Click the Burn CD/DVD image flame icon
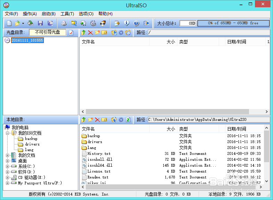 [x=103, y=23]
